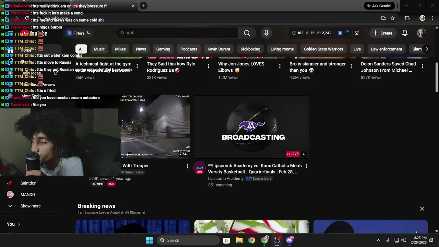Select the Living rooms chip
The height and width of the screenshot is (247, 439).
282,49
